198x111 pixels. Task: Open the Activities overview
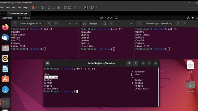(7, 18)
